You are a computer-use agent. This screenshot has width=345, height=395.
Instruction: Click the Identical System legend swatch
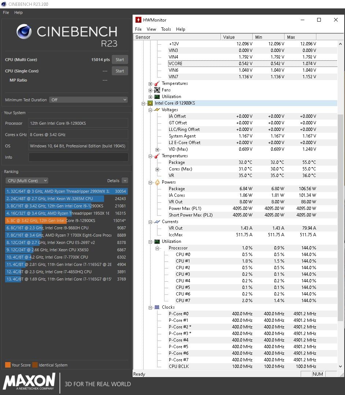(35, 365)
